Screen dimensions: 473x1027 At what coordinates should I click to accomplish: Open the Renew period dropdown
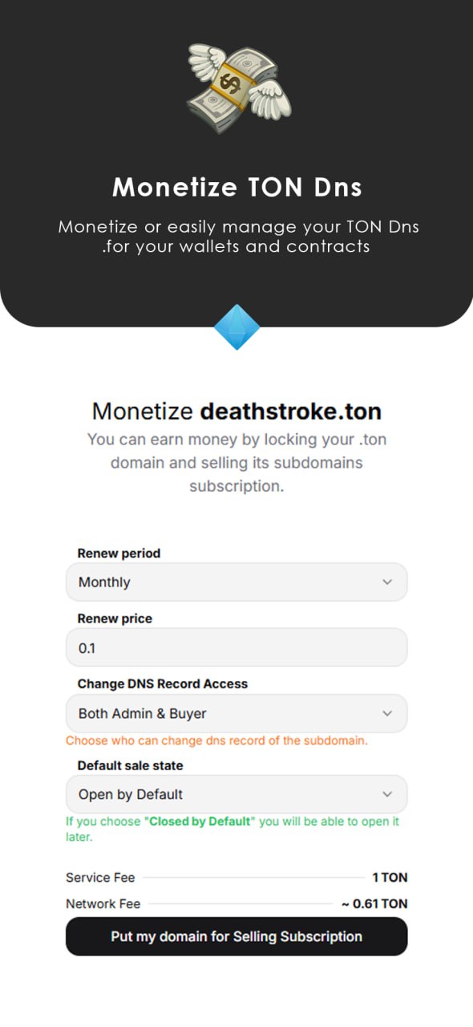236,582
